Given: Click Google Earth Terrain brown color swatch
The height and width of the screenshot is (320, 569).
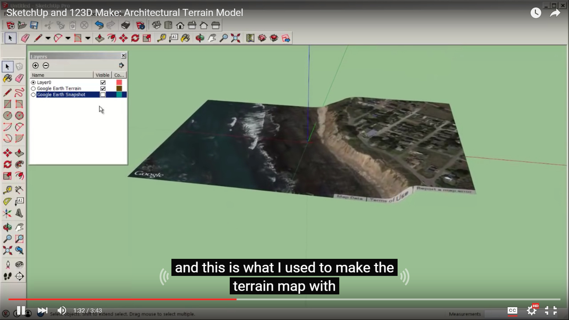Looking at the screenshot, I should click(119, 89).
